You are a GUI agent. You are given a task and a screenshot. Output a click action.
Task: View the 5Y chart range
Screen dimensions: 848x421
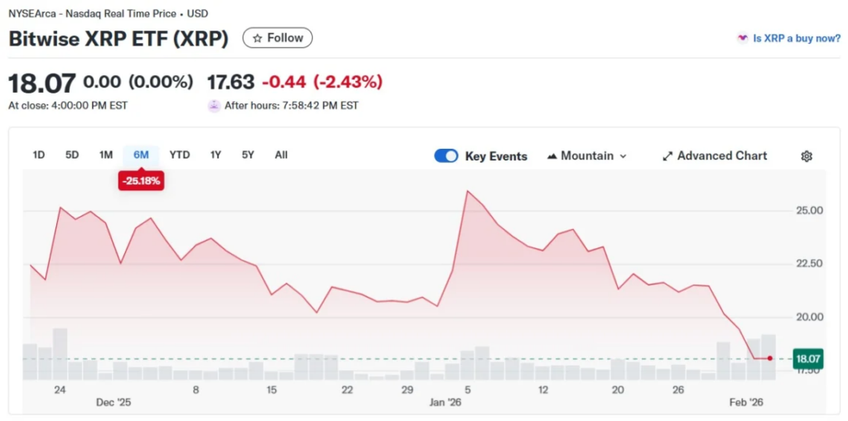click(248, 155)
